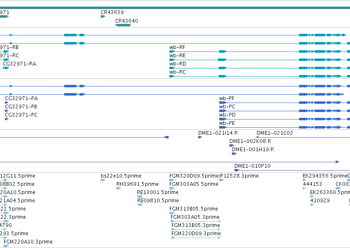Viewport: 350px width, 248px height.
Task: Click the CR43640 gene label
Action: 127,21
